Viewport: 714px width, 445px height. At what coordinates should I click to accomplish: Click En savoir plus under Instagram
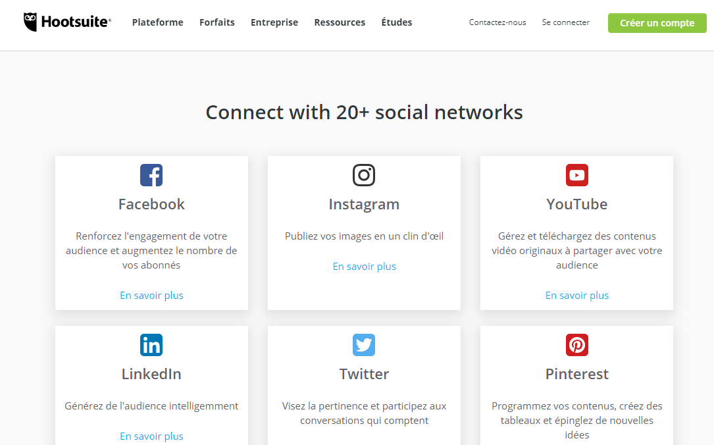point(365,267)
